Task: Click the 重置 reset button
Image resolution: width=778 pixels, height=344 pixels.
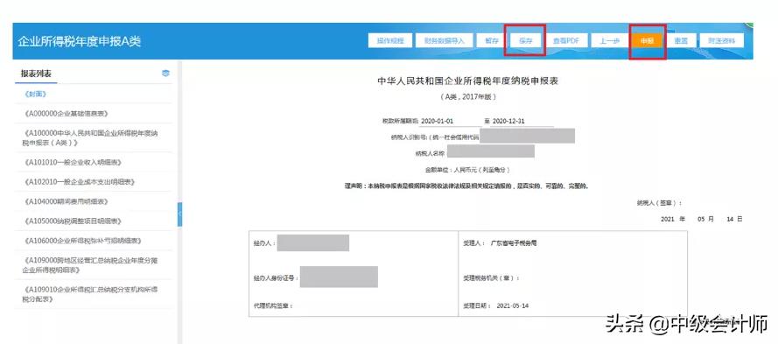Action: [680, 41]
